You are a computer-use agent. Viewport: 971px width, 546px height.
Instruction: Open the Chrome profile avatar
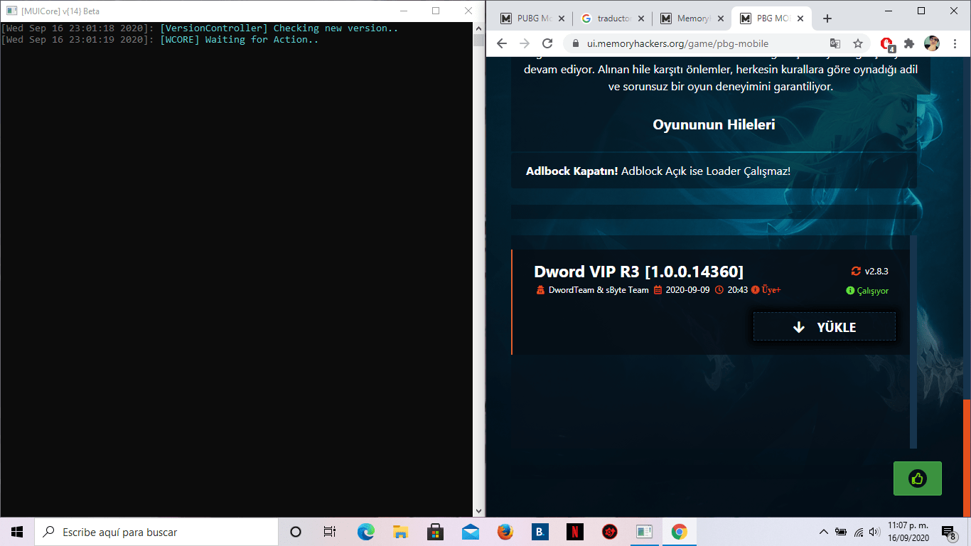point(932,43)
